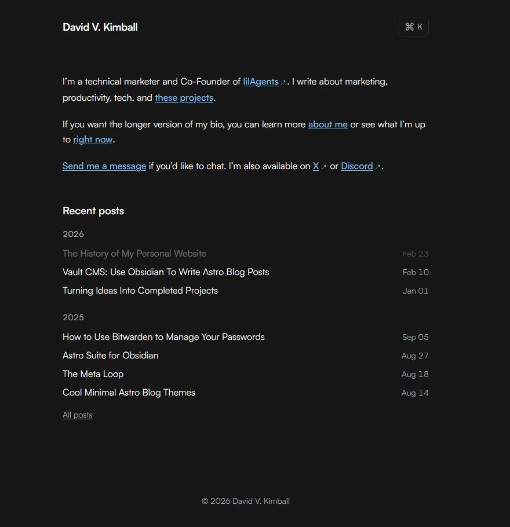Read 'Cool Minimal Astro Blog Themes'

[x=129, y=392]
